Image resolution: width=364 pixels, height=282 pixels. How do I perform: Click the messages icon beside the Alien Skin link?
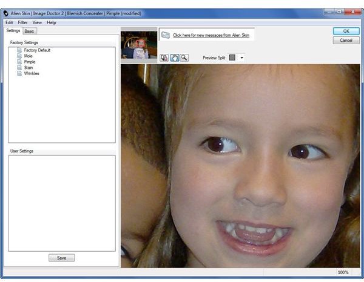pyautogui.click(x=166, y=35)
